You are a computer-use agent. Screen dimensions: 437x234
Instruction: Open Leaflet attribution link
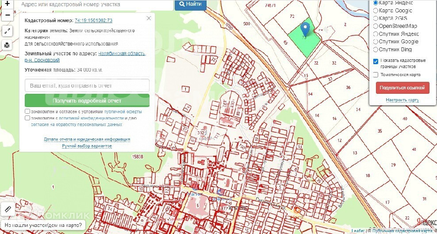[357, 231]
